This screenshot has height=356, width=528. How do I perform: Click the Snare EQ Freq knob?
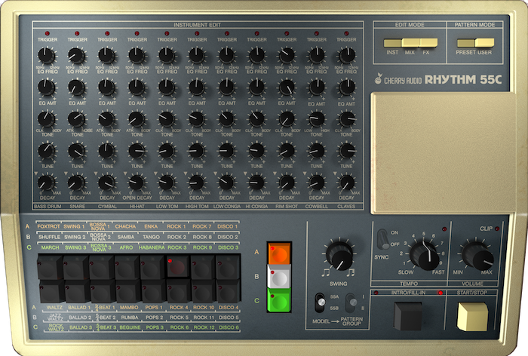[76, 56]
